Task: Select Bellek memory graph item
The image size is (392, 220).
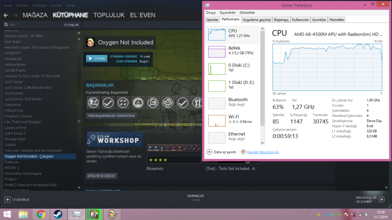Action: coord(233,52)
